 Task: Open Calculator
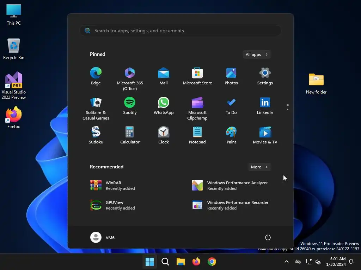pyautogui.click(x=130, y=135)
